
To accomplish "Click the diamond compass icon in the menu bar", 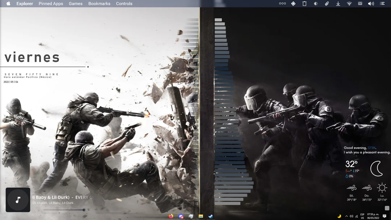I will tap(293, 4).
